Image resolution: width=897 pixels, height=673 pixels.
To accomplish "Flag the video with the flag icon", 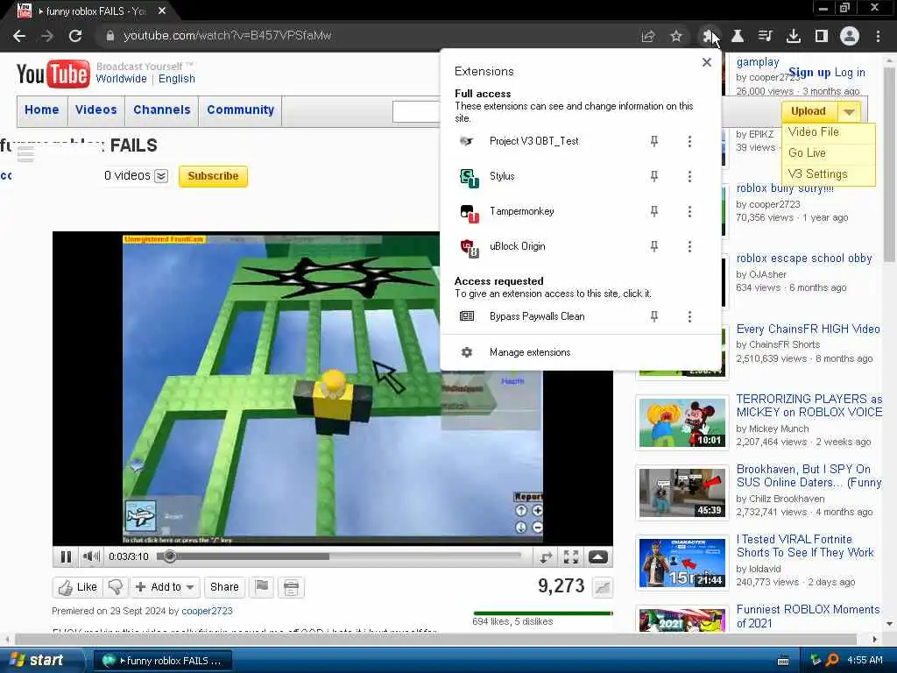I will coord(262,587).
